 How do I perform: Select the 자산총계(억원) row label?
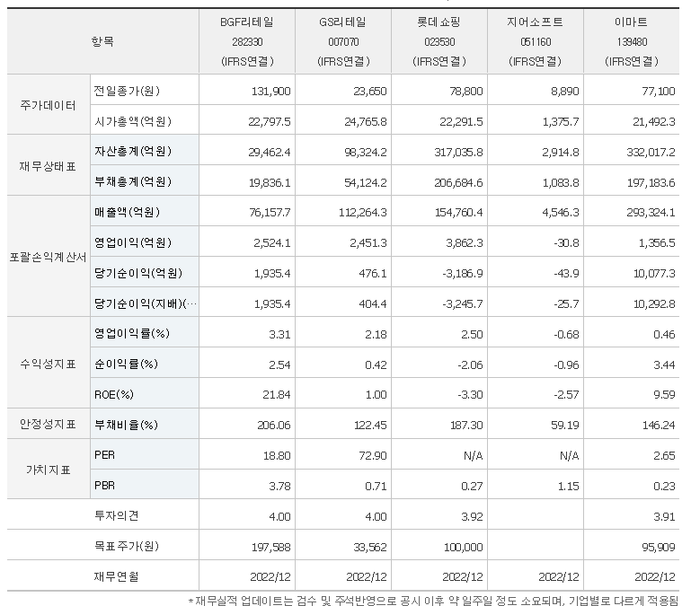pos(133,152)
